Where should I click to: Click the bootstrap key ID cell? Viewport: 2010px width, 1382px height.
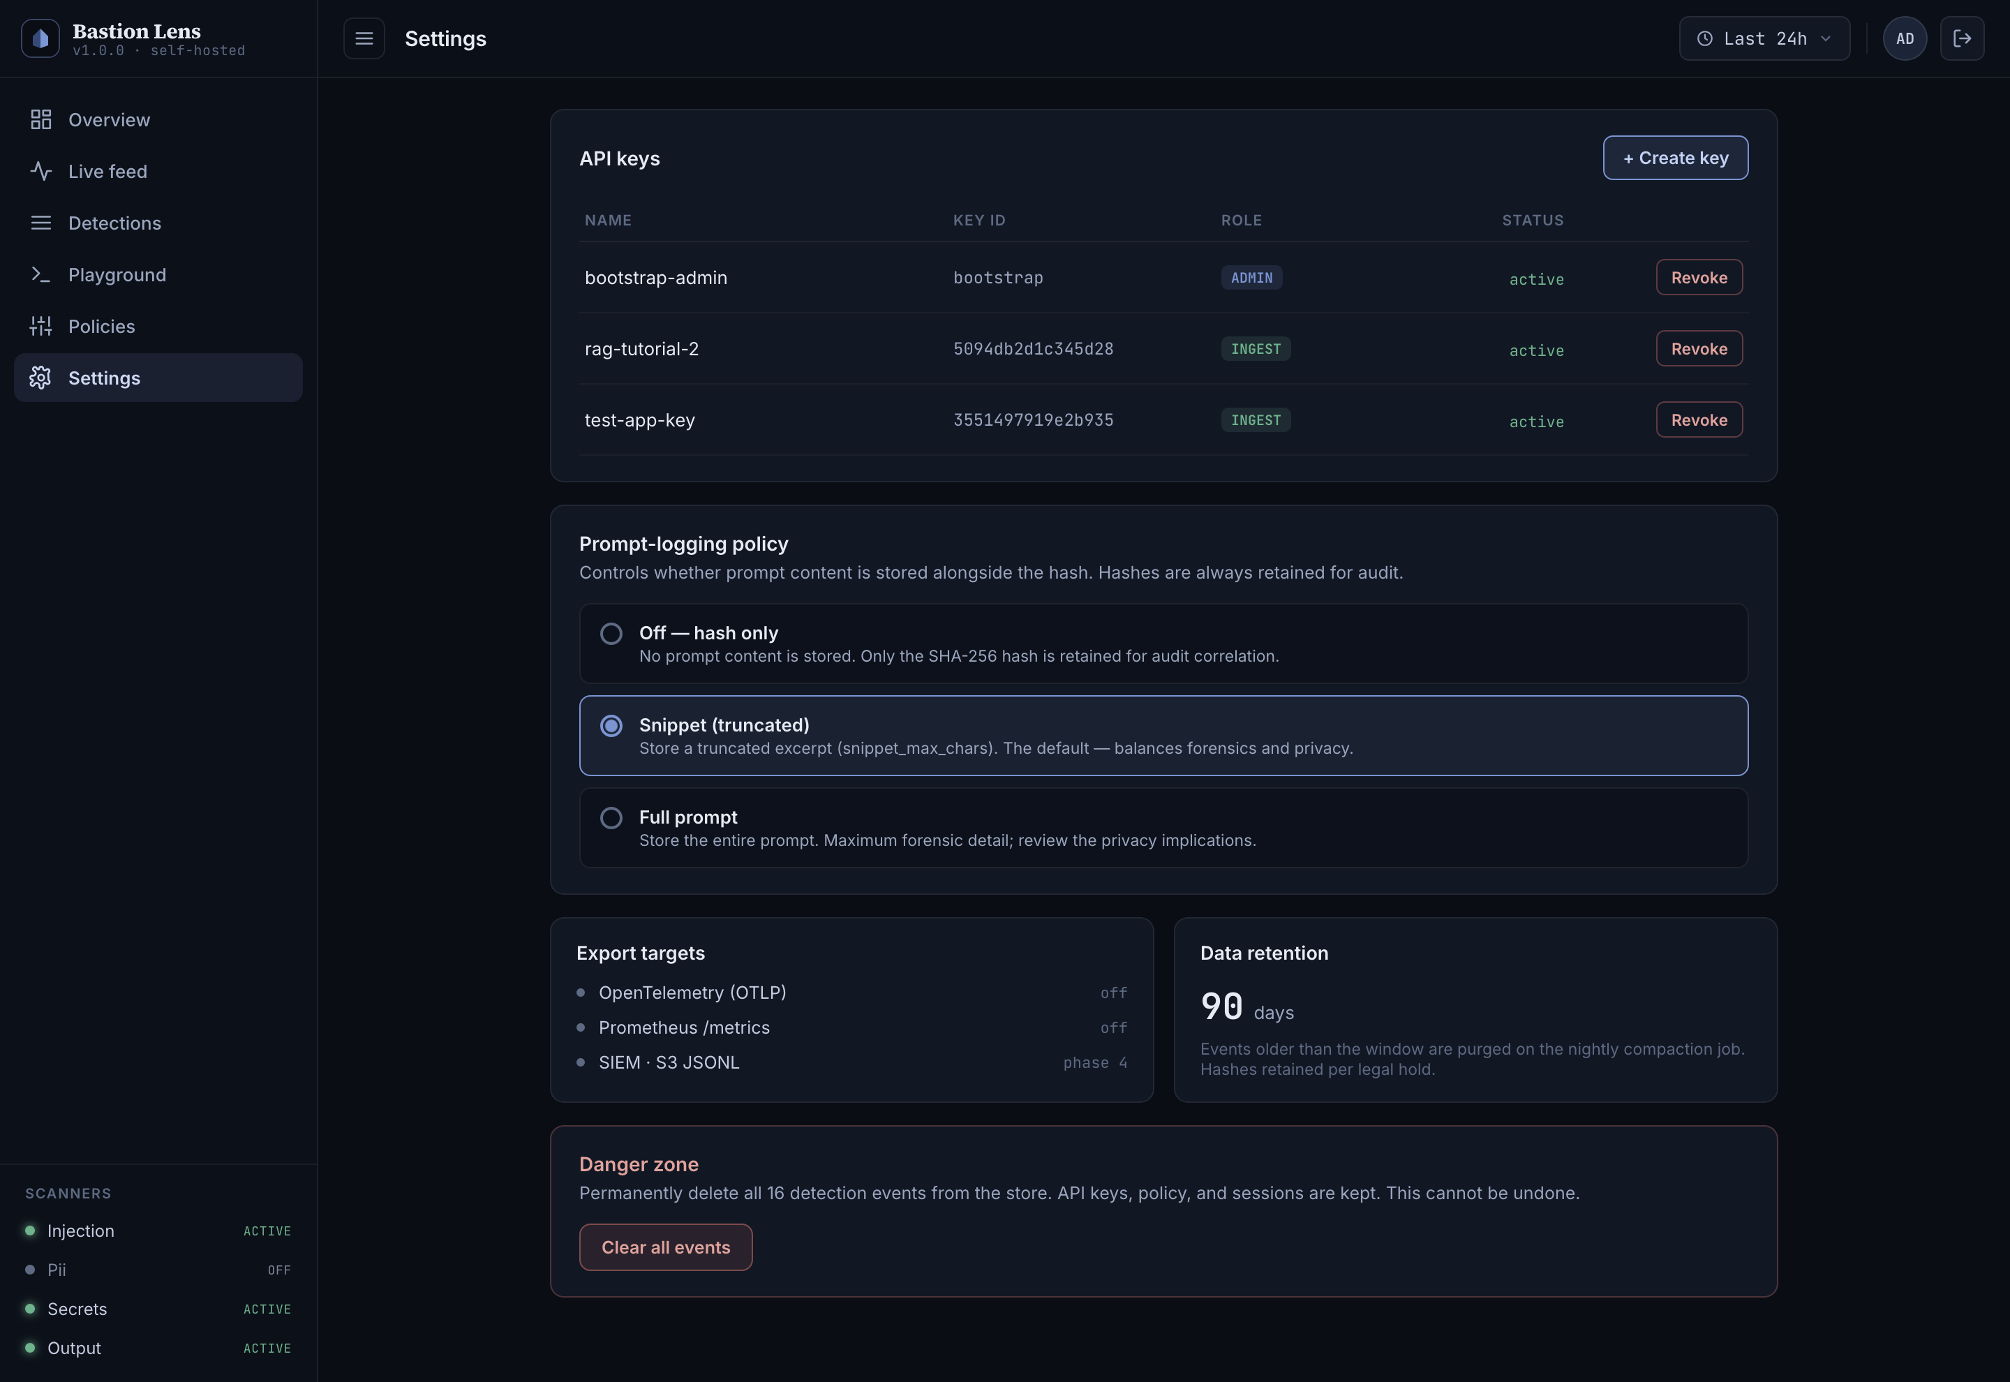pos(998,277)
